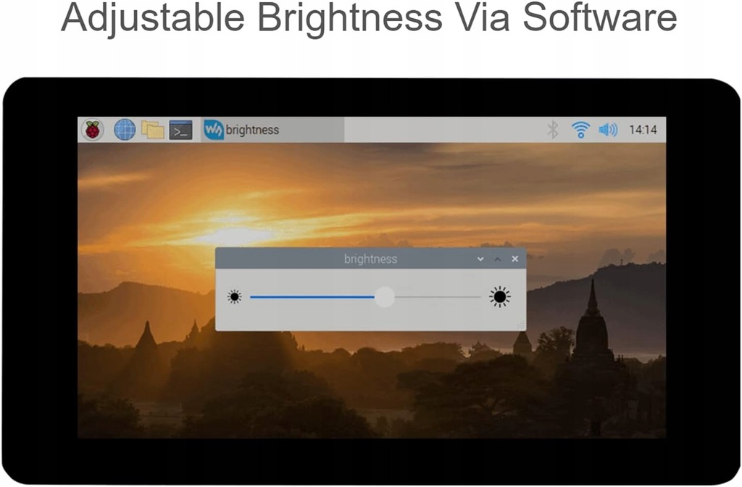Open the Wi-Fi network tray icon
742x487 pixels.
coord(580,129)
